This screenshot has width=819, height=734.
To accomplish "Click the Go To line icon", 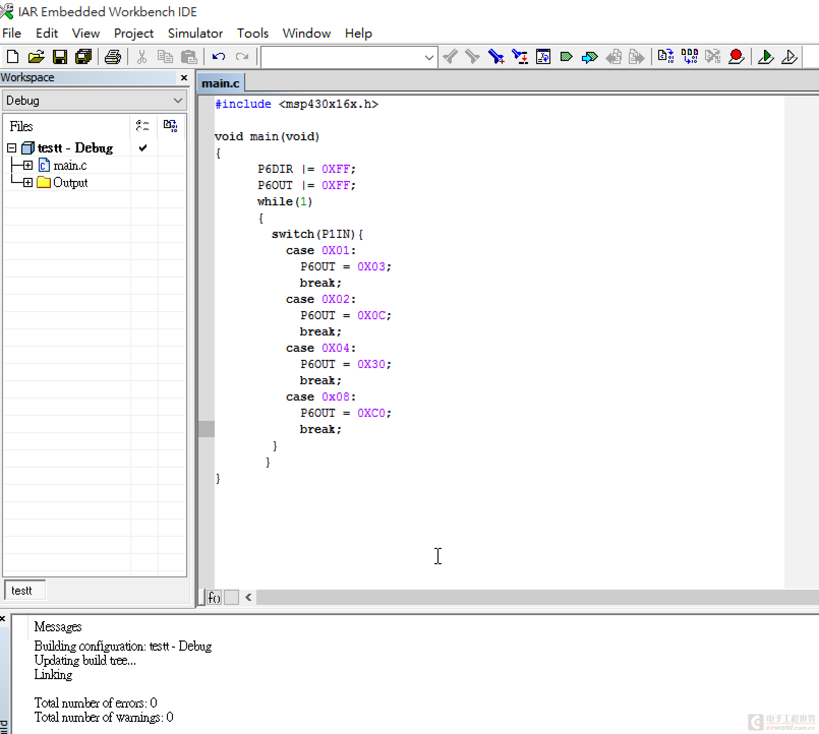I will 543,56.
